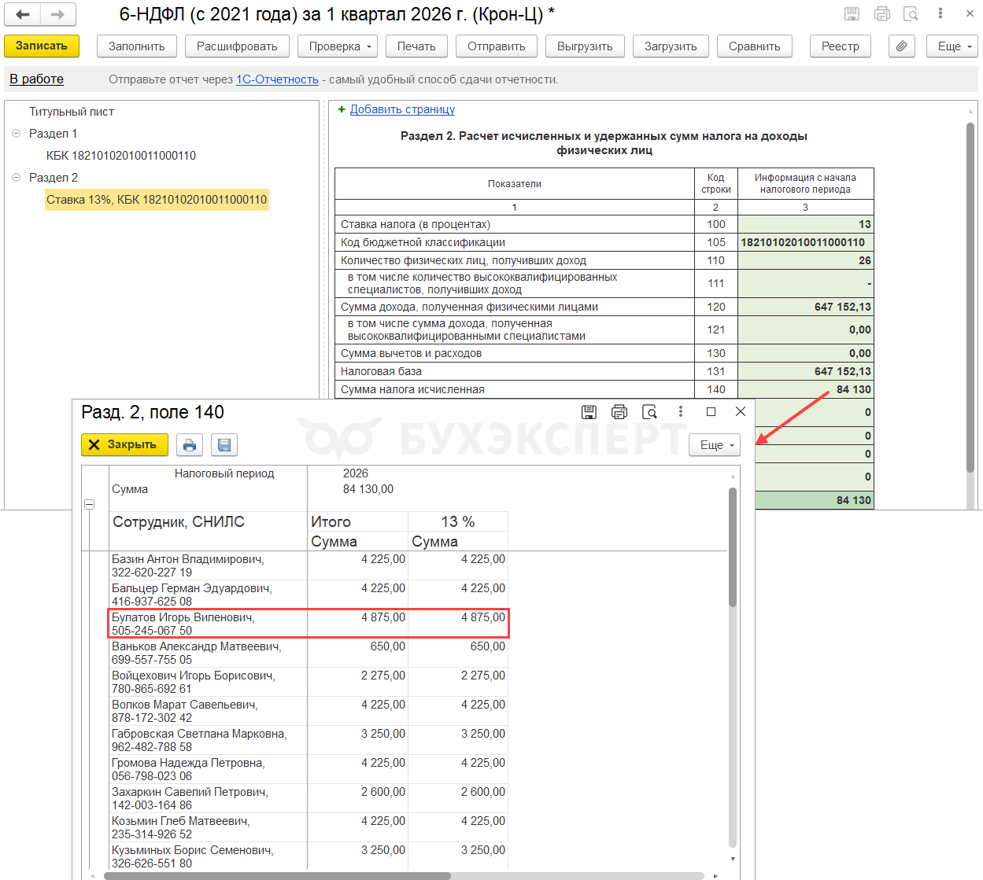
Task: Click the forward navigation arrow
Action: (x=57, y=14)
